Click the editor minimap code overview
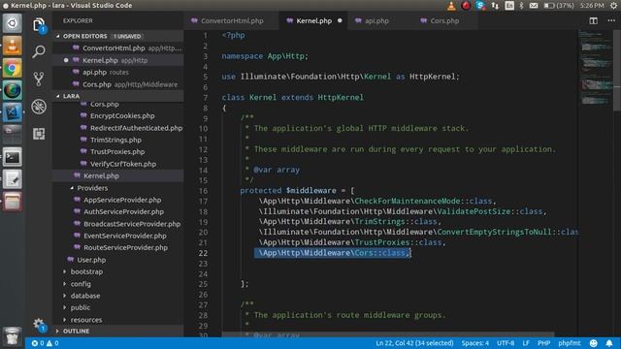 click(x=595, y=67)
